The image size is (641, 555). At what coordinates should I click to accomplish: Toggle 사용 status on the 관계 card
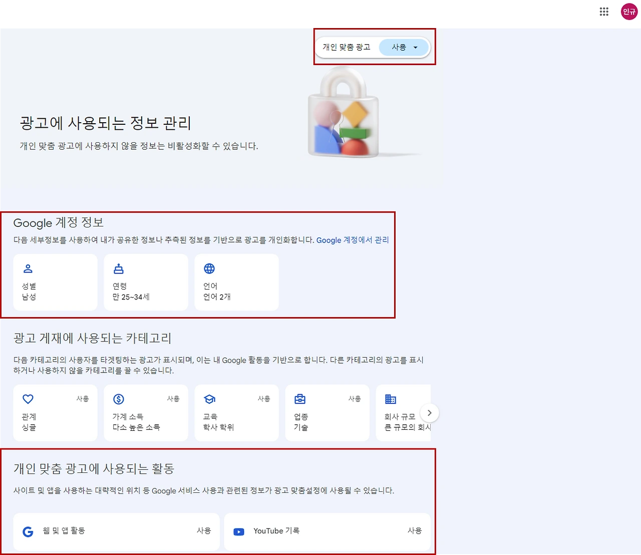(x=83, y=399)
